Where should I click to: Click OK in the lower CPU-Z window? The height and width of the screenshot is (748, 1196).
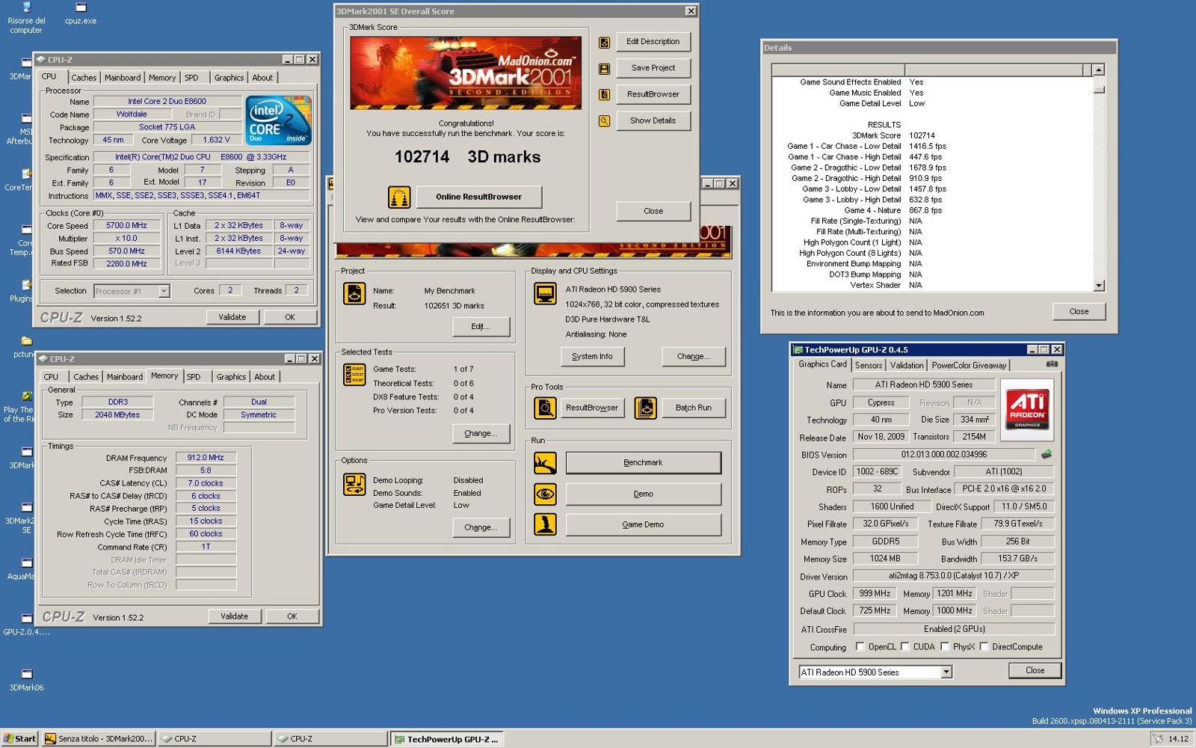coord(292,616)
